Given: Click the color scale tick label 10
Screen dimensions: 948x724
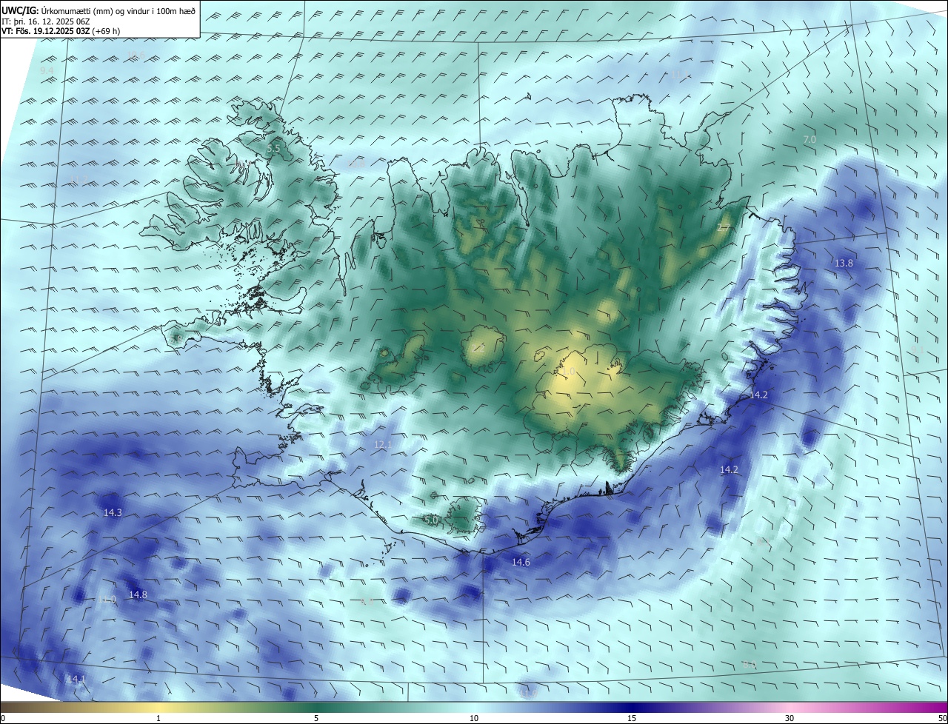Looking at the screenshot, I should point(474,718).
